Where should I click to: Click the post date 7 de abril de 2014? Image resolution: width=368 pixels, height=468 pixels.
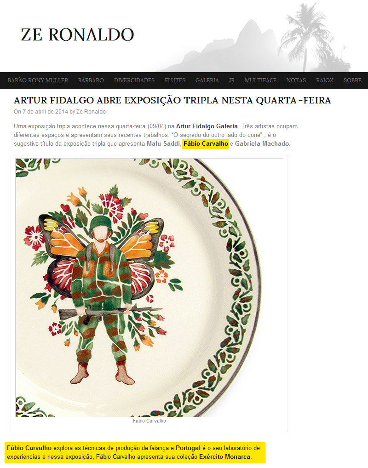(46, 112)
